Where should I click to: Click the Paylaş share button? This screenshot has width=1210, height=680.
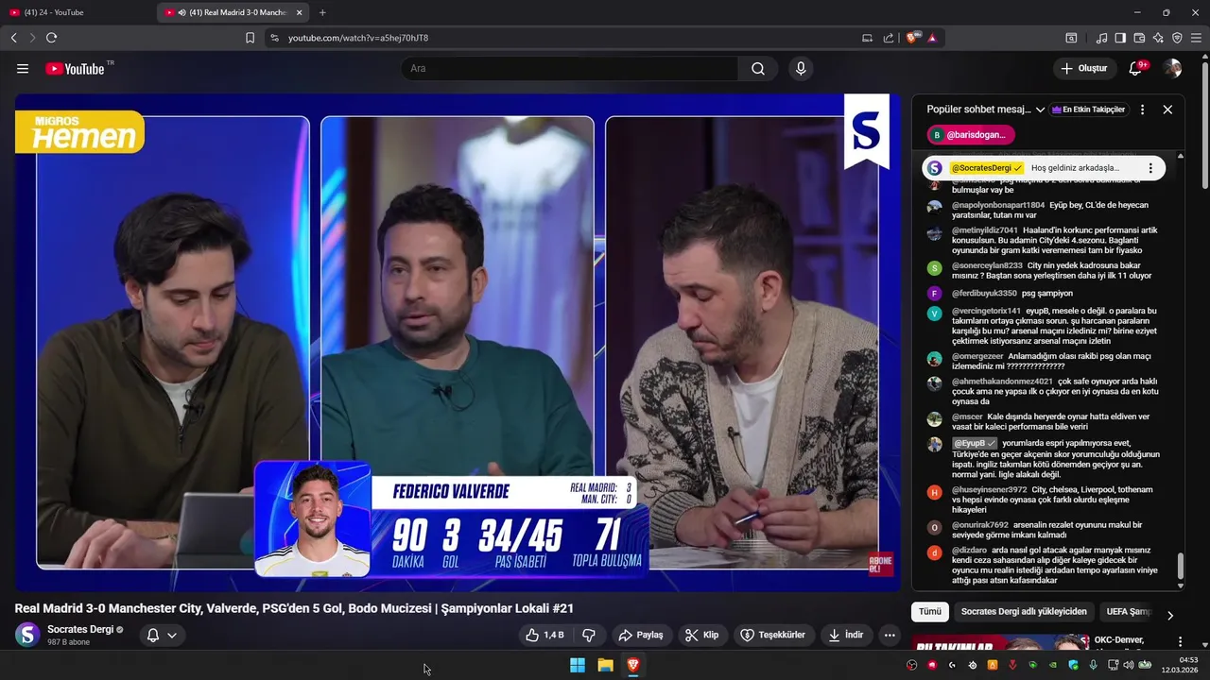[640, 635]
